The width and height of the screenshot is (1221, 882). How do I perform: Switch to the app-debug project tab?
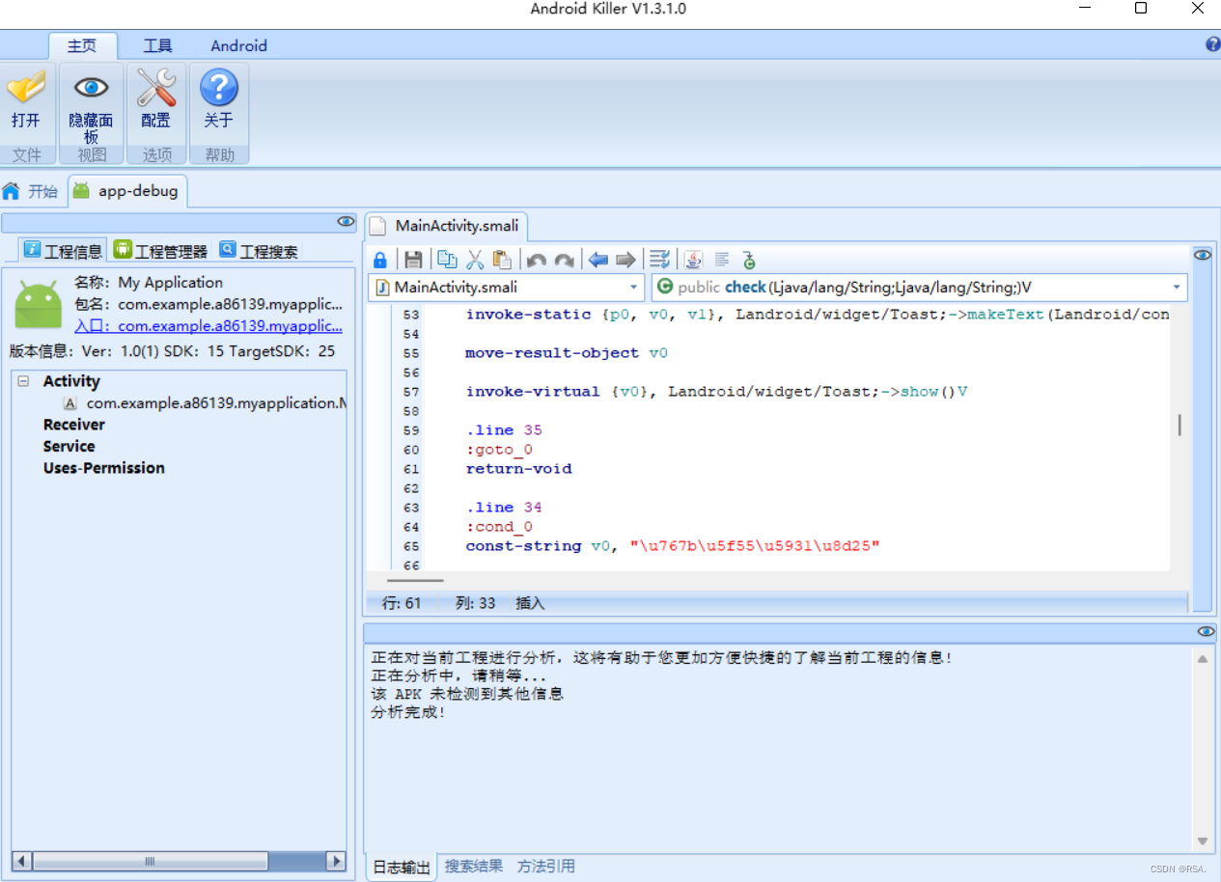(x=126, y=191)
